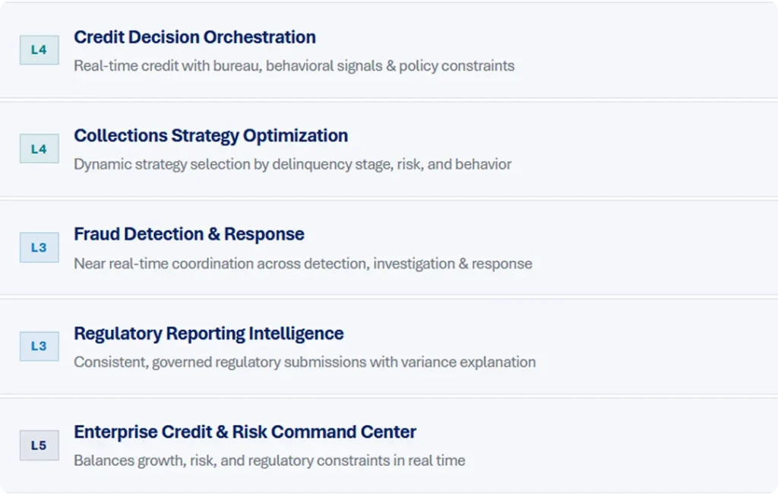Click the L4 badge beside Credit Decision Orchestration
The height and width of the screenshot is (494, 778).
click(39, 50)
